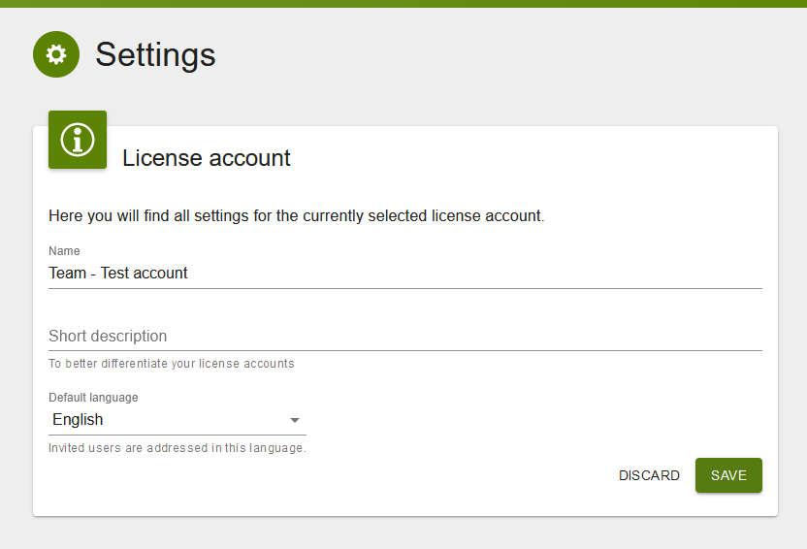Click the Settings page heading

155,54
